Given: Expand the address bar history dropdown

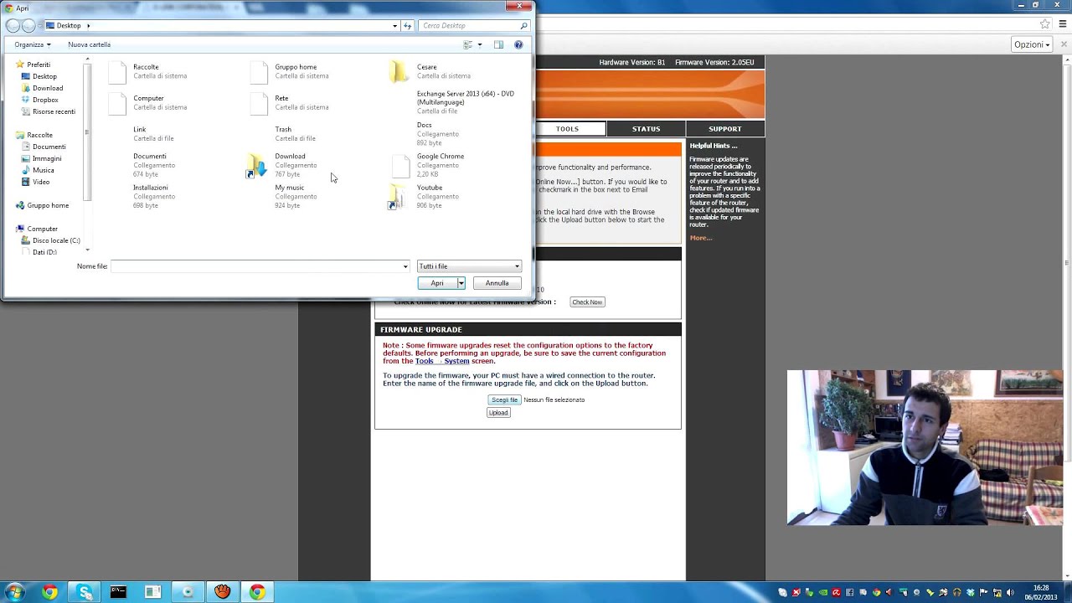Looking at the screenshot, I should click(394, 26).
